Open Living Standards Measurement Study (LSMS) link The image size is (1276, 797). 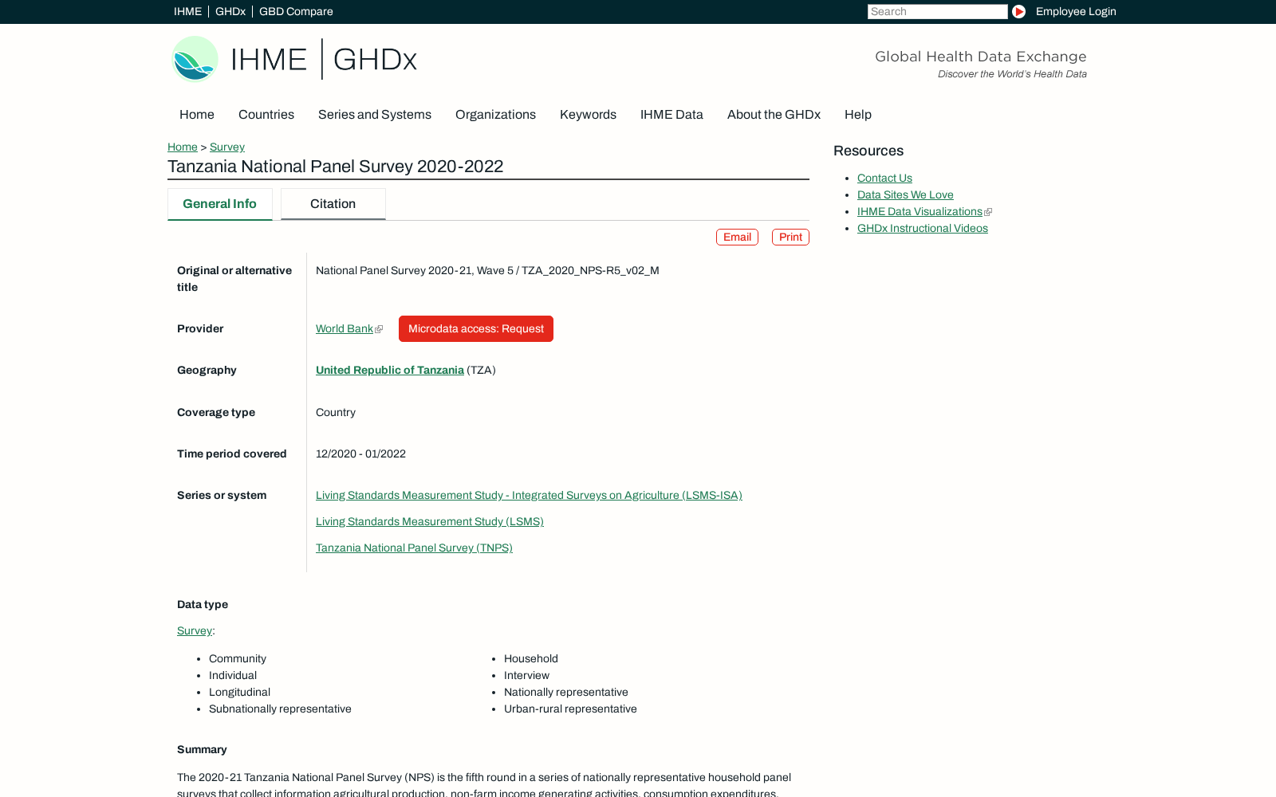point(430,522)
